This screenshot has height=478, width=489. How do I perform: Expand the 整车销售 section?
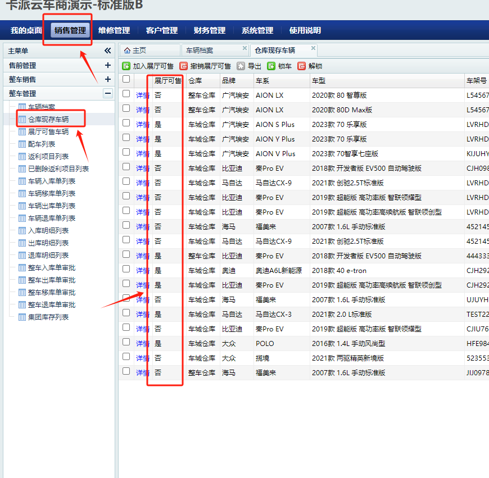pyautogui.click(x=108, y=79)
